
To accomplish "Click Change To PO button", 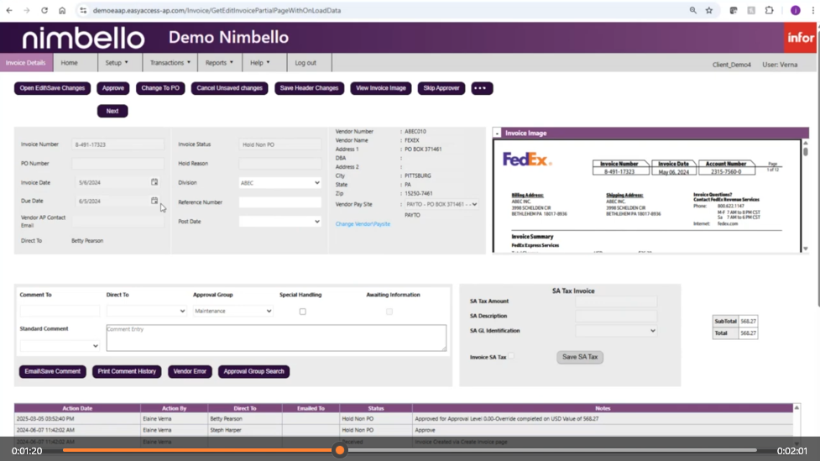I will [160, 88].
